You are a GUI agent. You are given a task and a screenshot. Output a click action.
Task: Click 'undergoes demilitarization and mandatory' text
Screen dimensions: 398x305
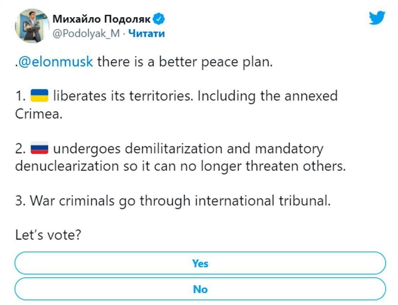click(188, 149)
